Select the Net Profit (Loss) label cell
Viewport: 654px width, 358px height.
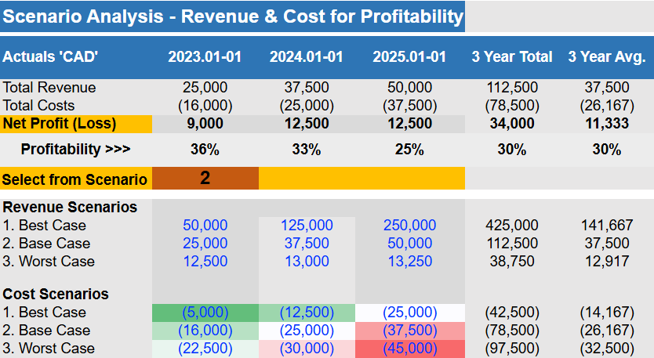click(x=75, y=123)
